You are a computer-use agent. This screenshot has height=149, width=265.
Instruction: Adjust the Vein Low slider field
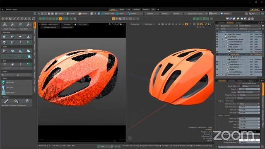point(249,110)
